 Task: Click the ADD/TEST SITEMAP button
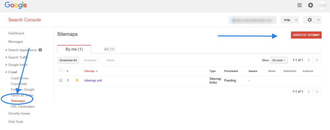click(x=306, y=35)
